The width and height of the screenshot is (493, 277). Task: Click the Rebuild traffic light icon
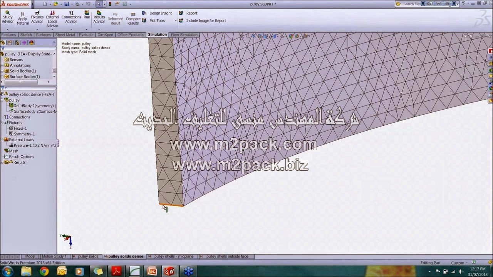point(110,4)
